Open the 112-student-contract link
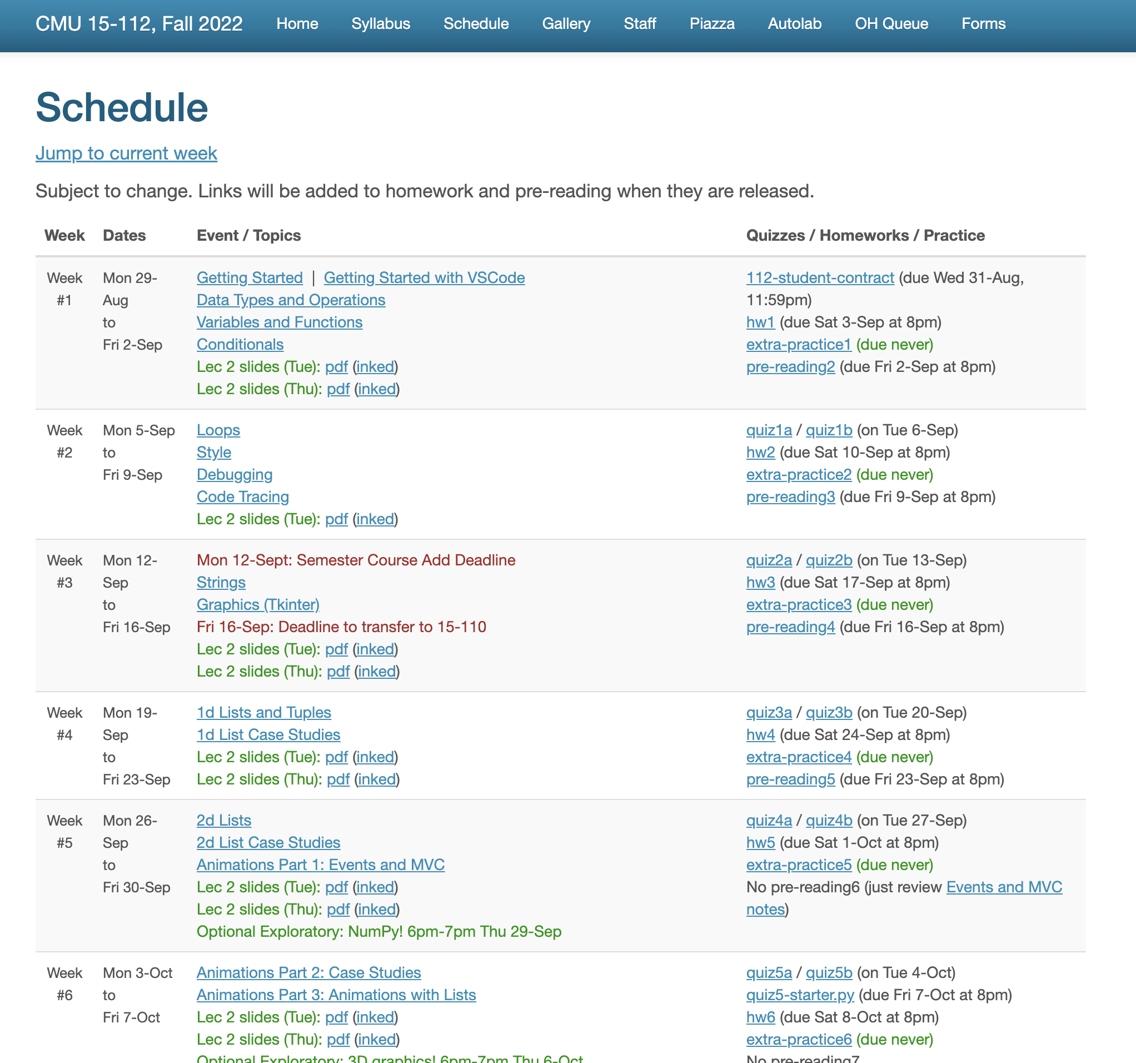Viewport: 1136px width, 1063px height. coord(819,278)
